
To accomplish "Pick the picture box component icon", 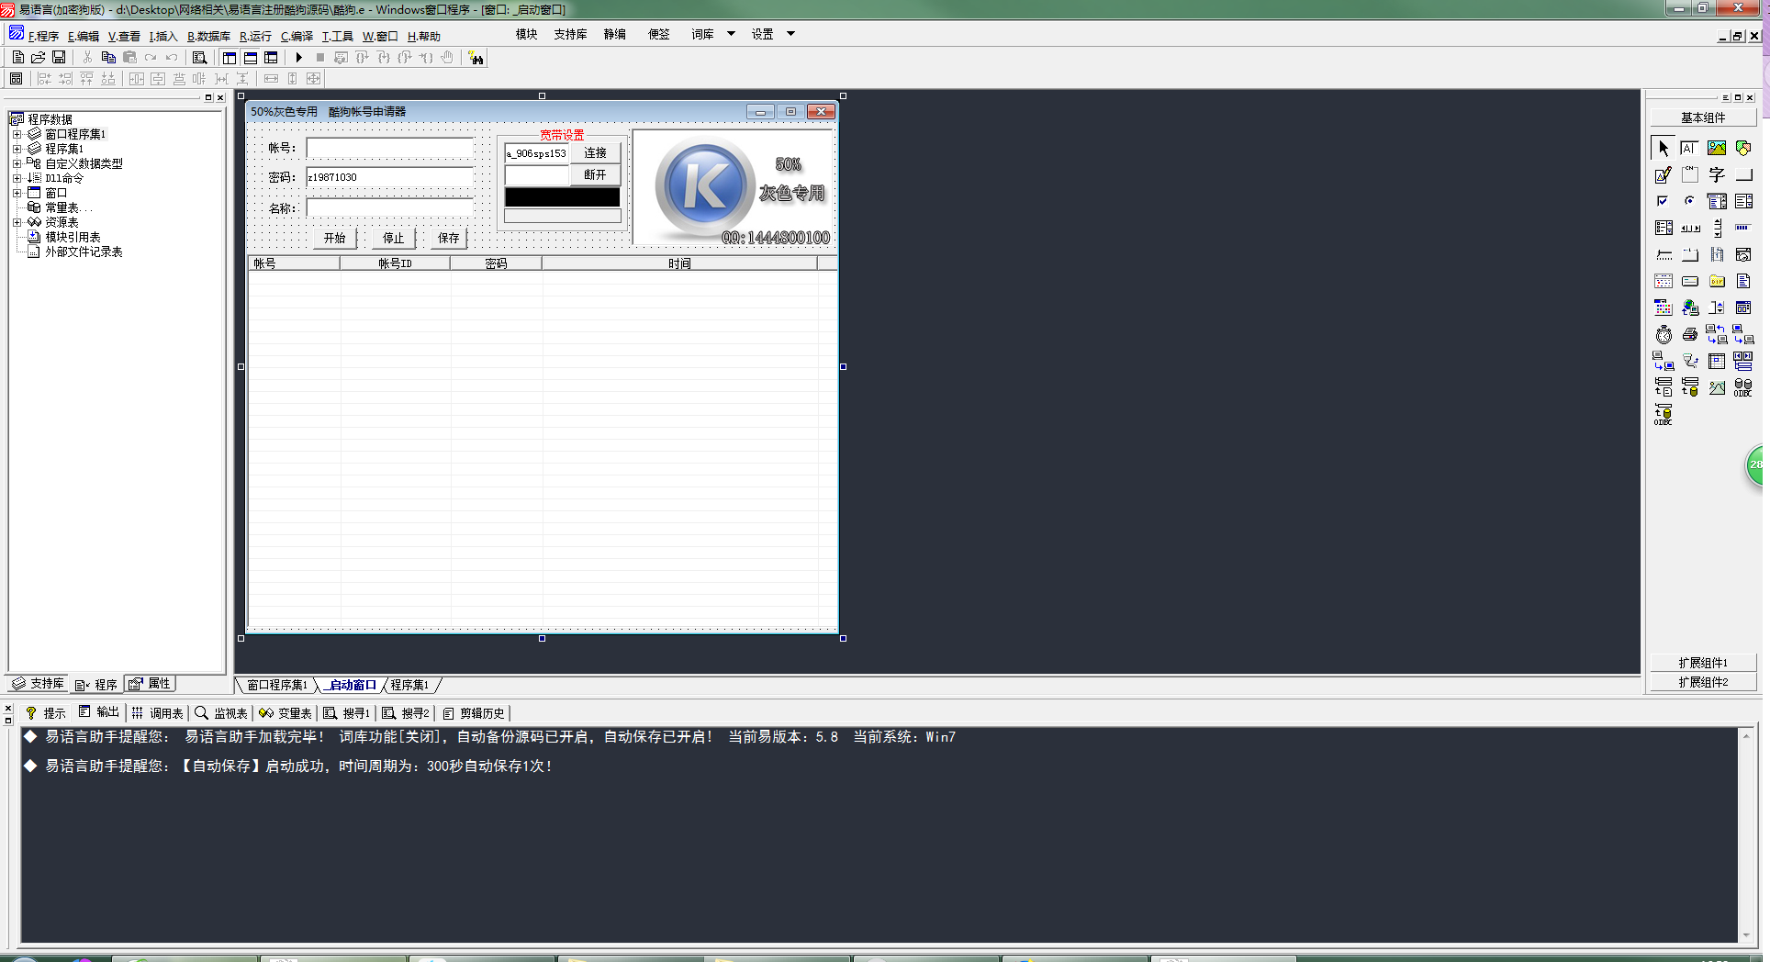I will pos(1716,148).
